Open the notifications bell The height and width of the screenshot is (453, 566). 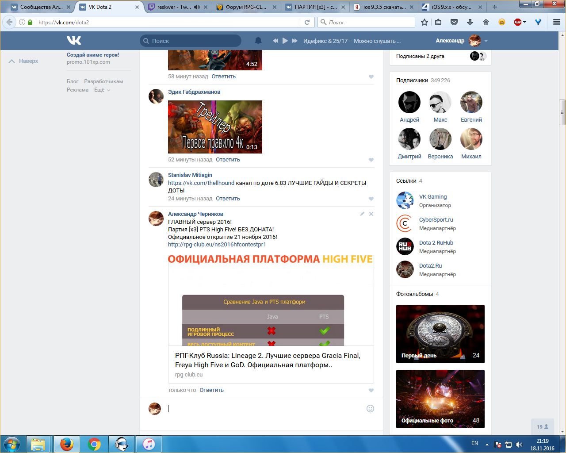pyautogui.click(x=258, y=41)
